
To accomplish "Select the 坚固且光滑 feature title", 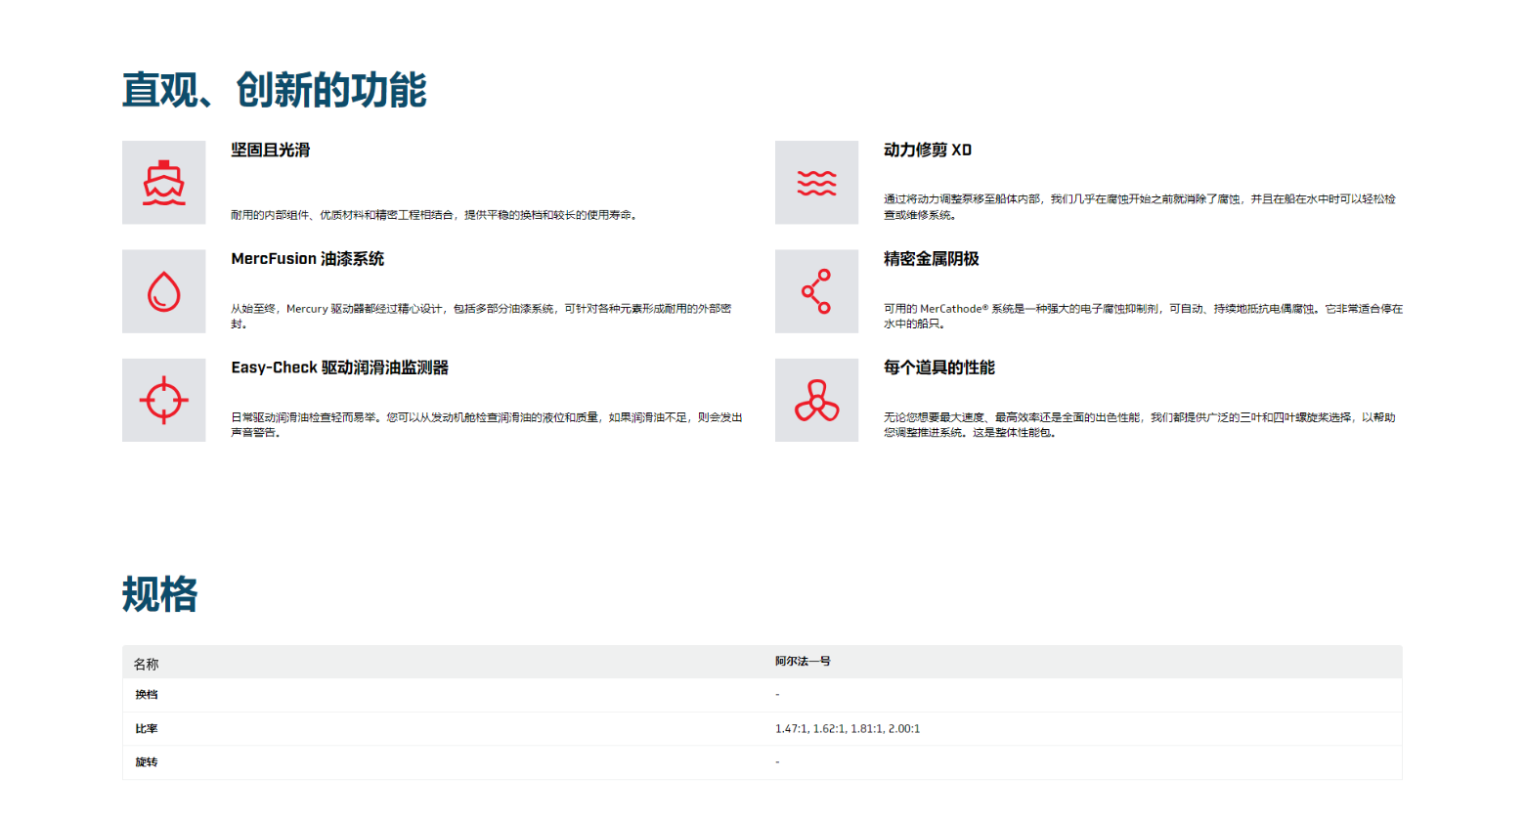I will click(271, 150).
